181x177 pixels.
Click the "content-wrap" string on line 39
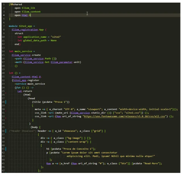coord(77,142)
